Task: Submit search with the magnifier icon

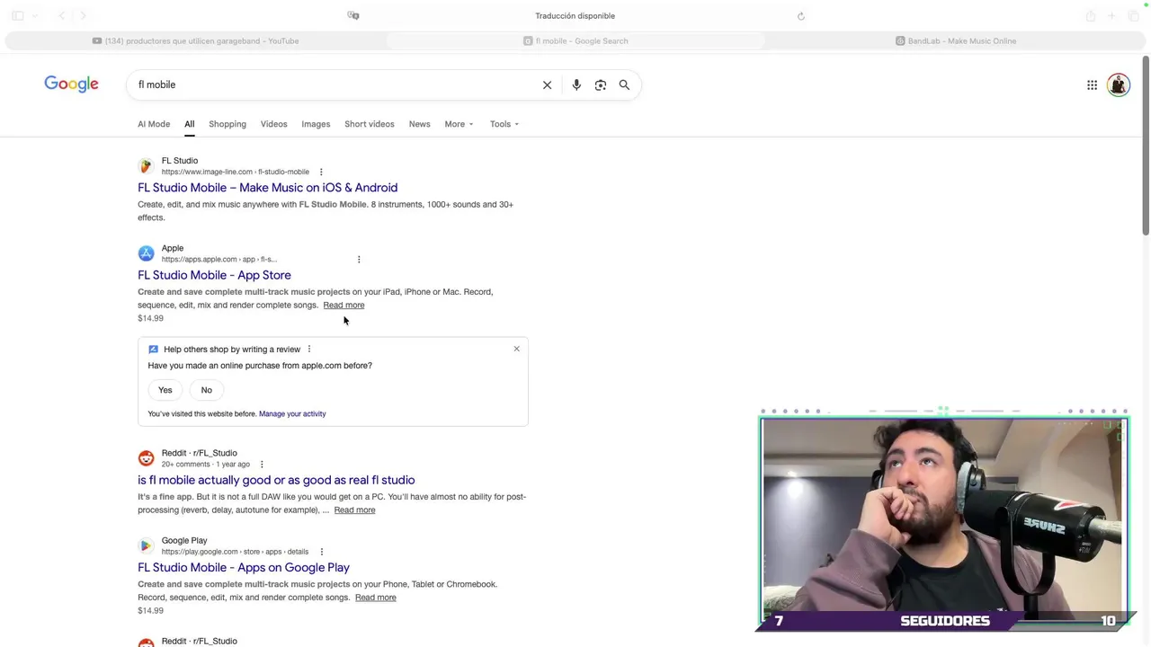Action: (624, 84)
